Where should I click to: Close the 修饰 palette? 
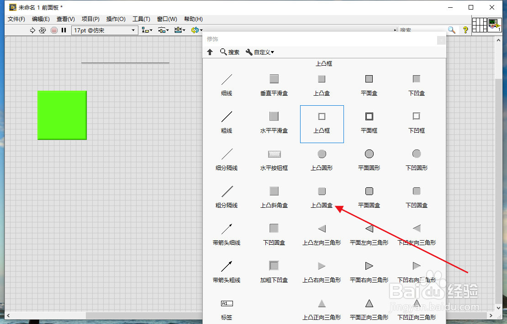tap(441, 40)
